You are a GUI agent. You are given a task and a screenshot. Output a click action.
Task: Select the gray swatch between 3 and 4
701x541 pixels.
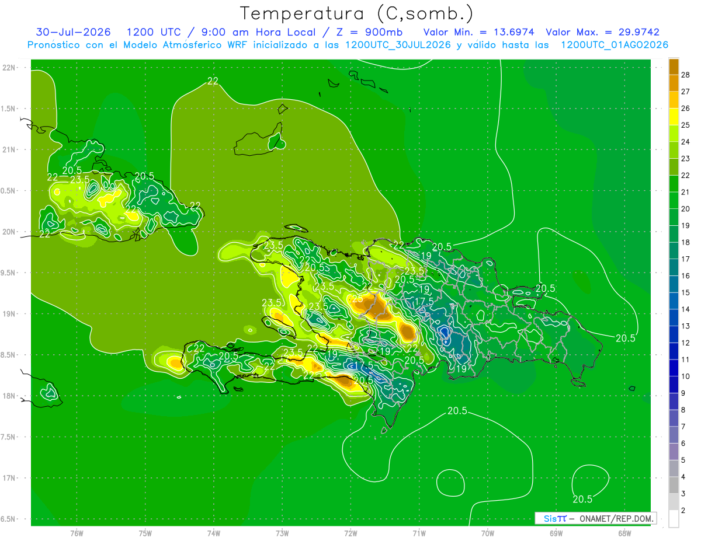674,486
